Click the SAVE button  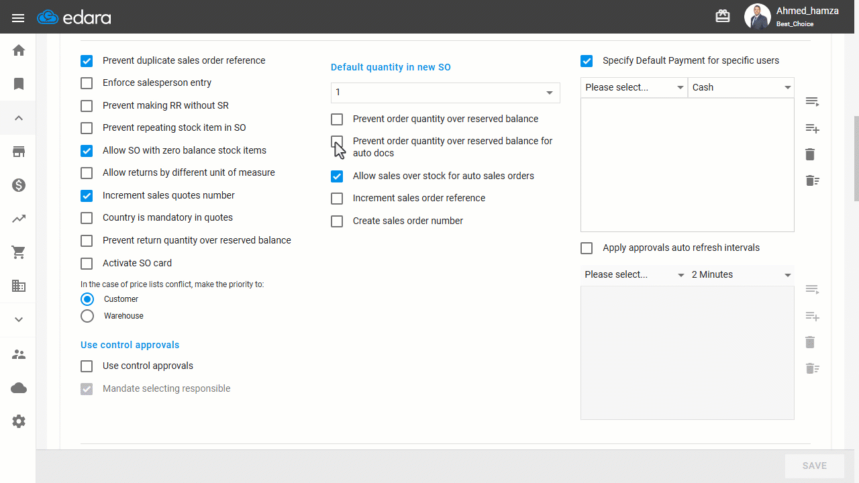point(815,466)
